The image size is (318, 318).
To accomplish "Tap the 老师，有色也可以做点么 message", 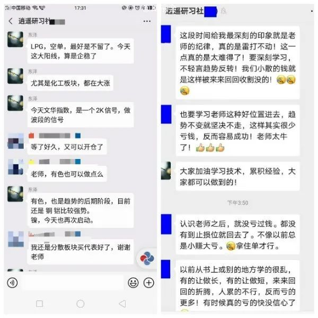I will 67,174.
